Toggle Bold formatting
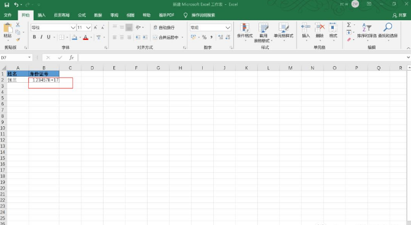 point(34,37)
